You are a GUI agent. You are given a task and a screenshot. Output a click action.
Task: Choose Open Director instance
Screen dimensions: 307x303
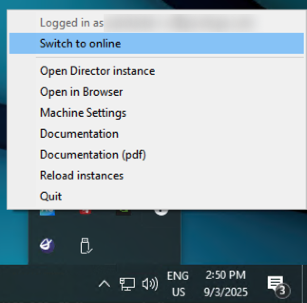[97, 71]
